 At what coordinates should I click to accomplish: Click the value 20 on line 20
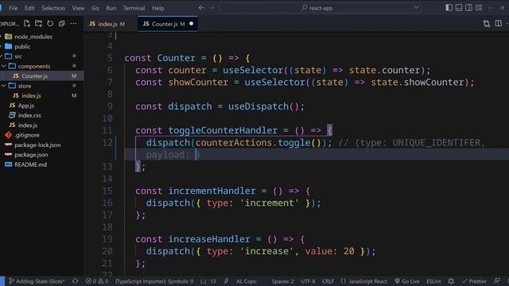(x=349, y=251)
